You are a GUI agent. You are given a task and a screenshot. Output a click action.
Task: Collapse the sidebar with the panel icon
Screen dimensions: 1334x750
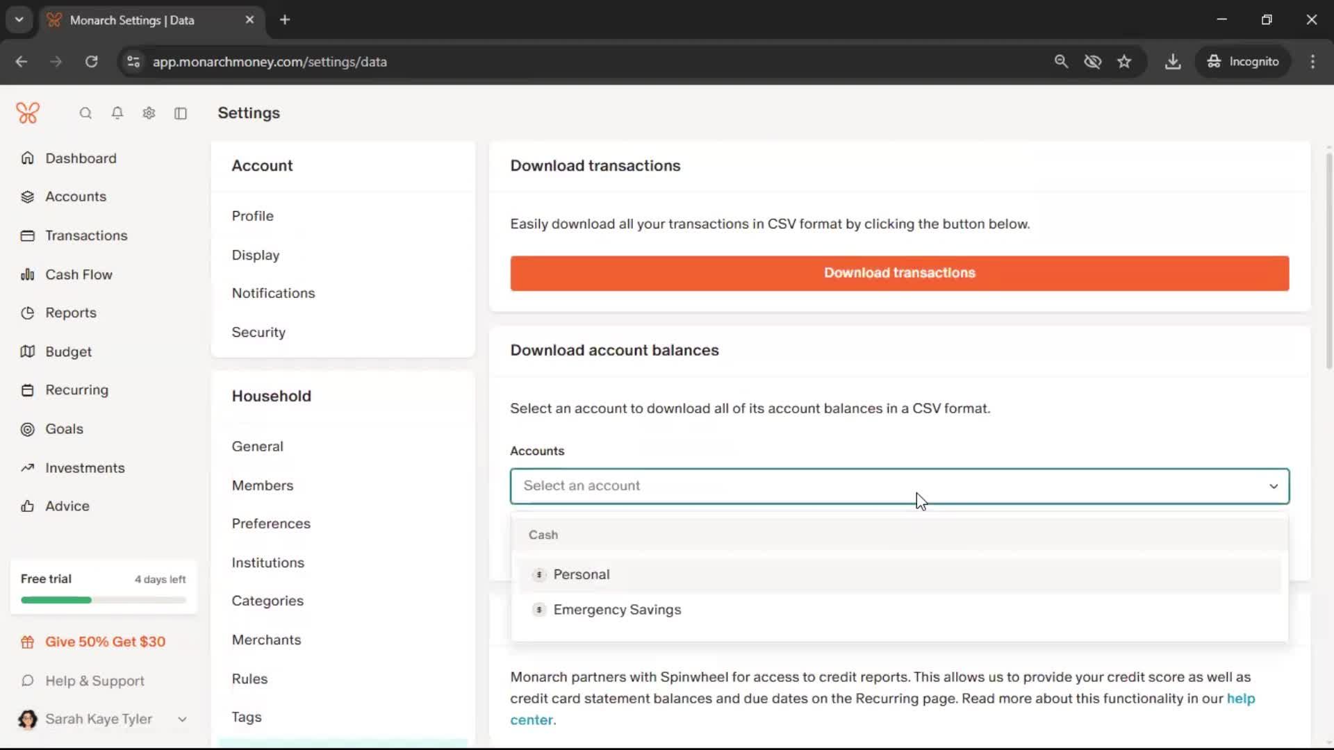[181, 113]
